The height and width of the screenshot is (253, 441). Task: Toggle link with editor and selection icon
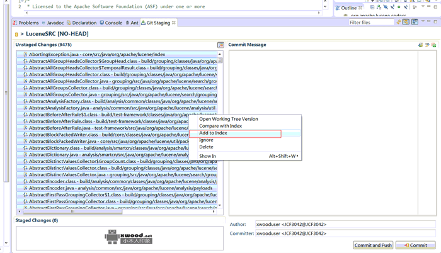[x=406, y=22]
